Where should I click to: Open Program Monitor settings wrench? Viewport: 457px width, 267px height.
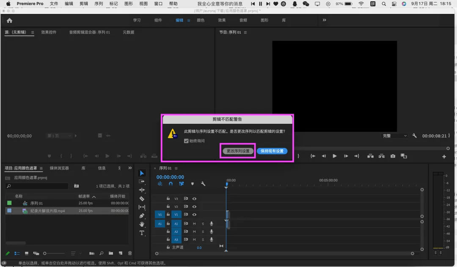[x=414, y=136]
